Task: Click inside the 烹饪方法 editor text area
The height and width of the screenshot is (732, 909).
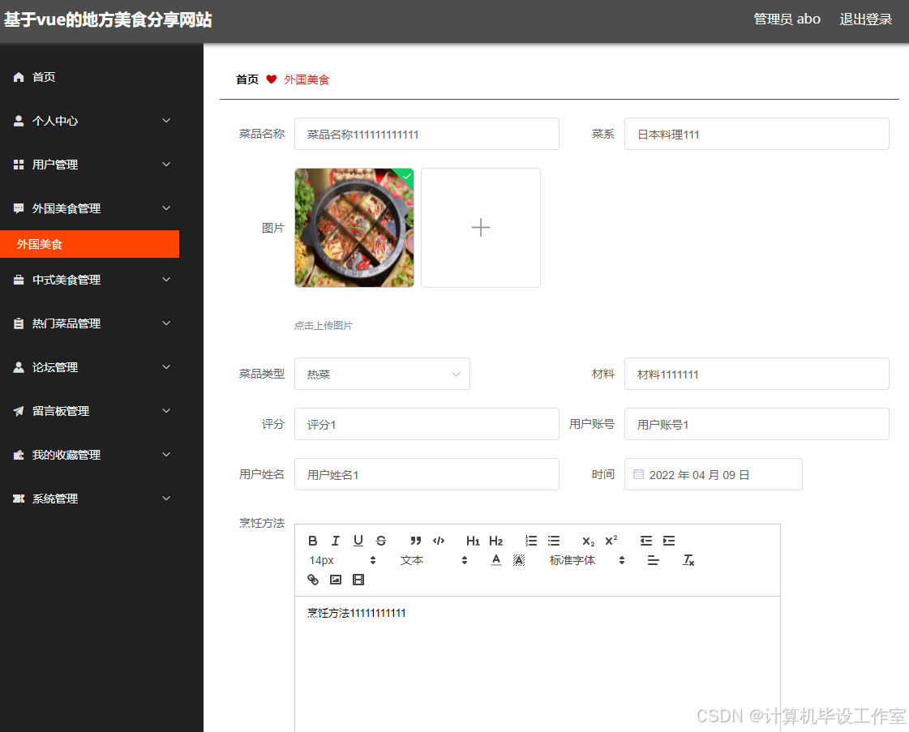Action: [x=538, y=664]
